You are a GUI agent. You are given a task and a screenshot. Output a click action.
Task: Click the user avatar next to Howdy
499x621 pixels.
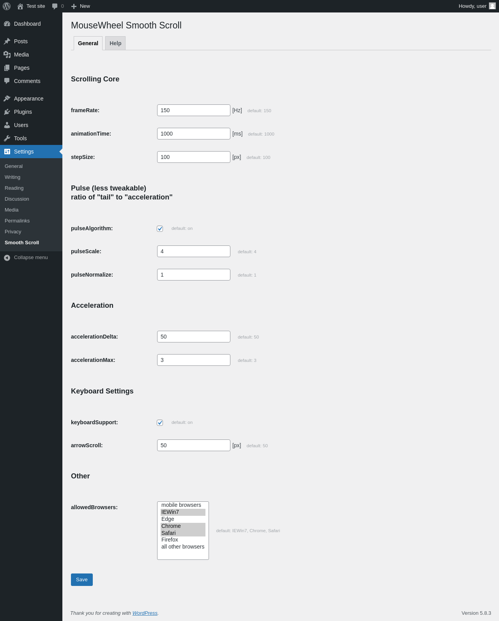tap(492, 6)
